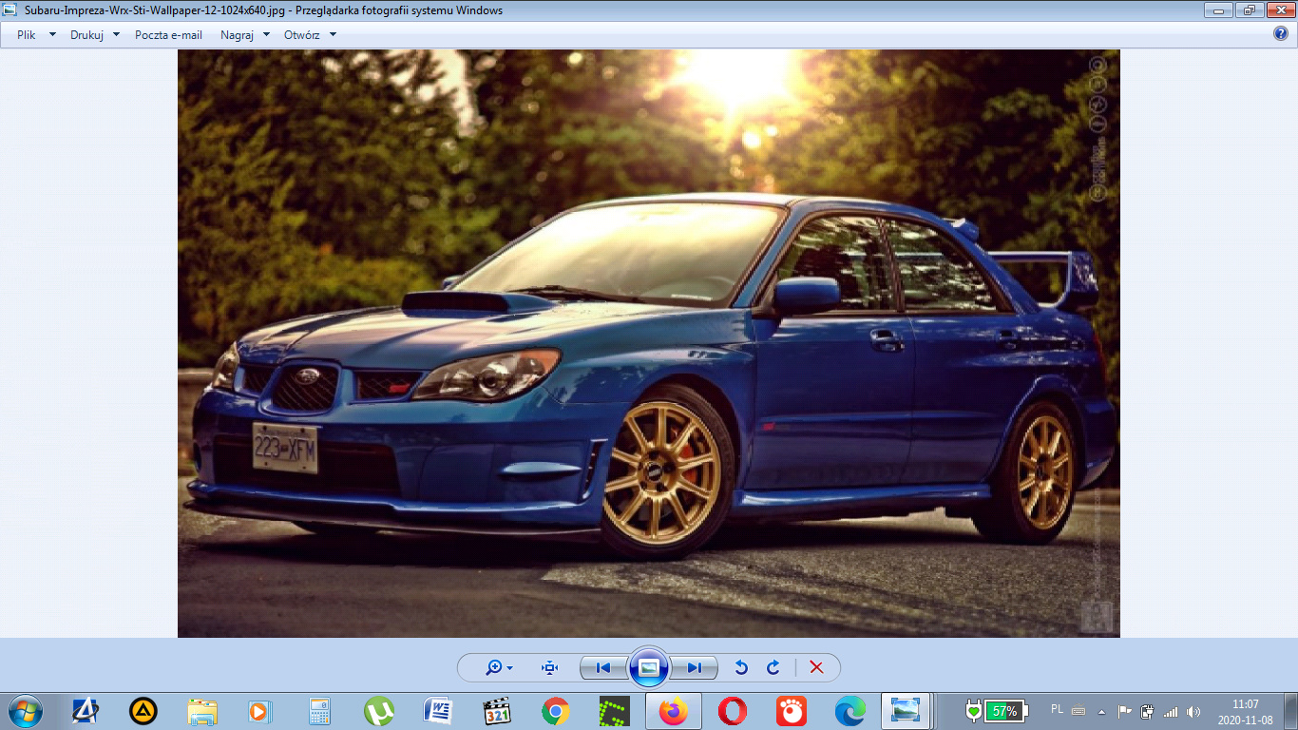Launch uTorrent from the taskbar
The height and width of the screenshot is (730, 1298).
378,711
